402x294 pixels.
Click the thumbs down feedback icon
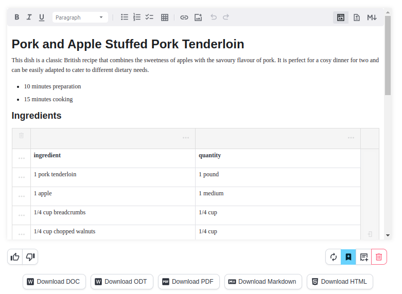(30, 257)
